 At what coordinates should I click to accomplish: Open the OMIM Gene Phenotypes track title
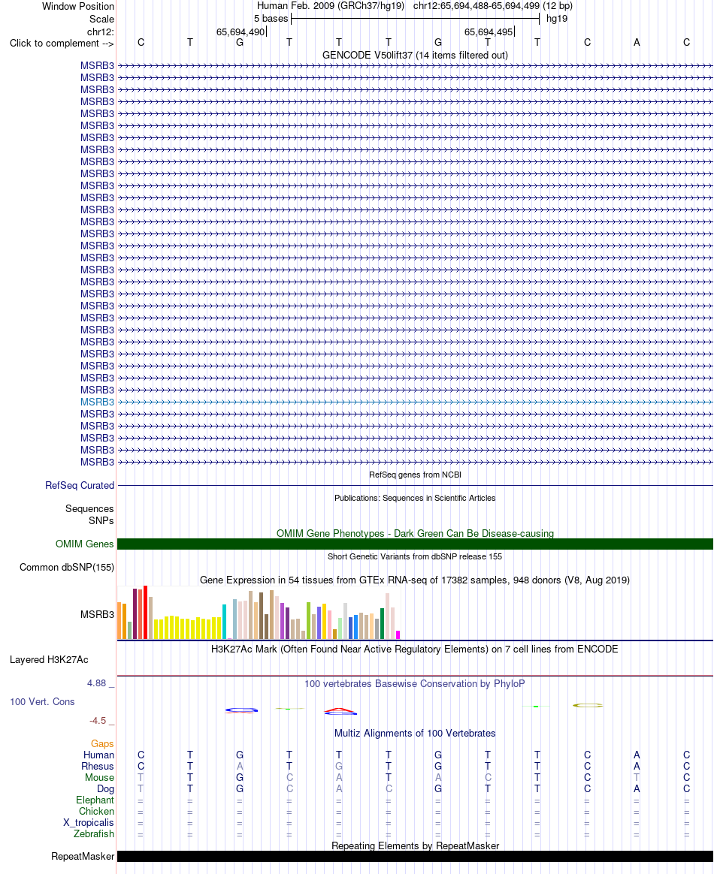[415, 533]
